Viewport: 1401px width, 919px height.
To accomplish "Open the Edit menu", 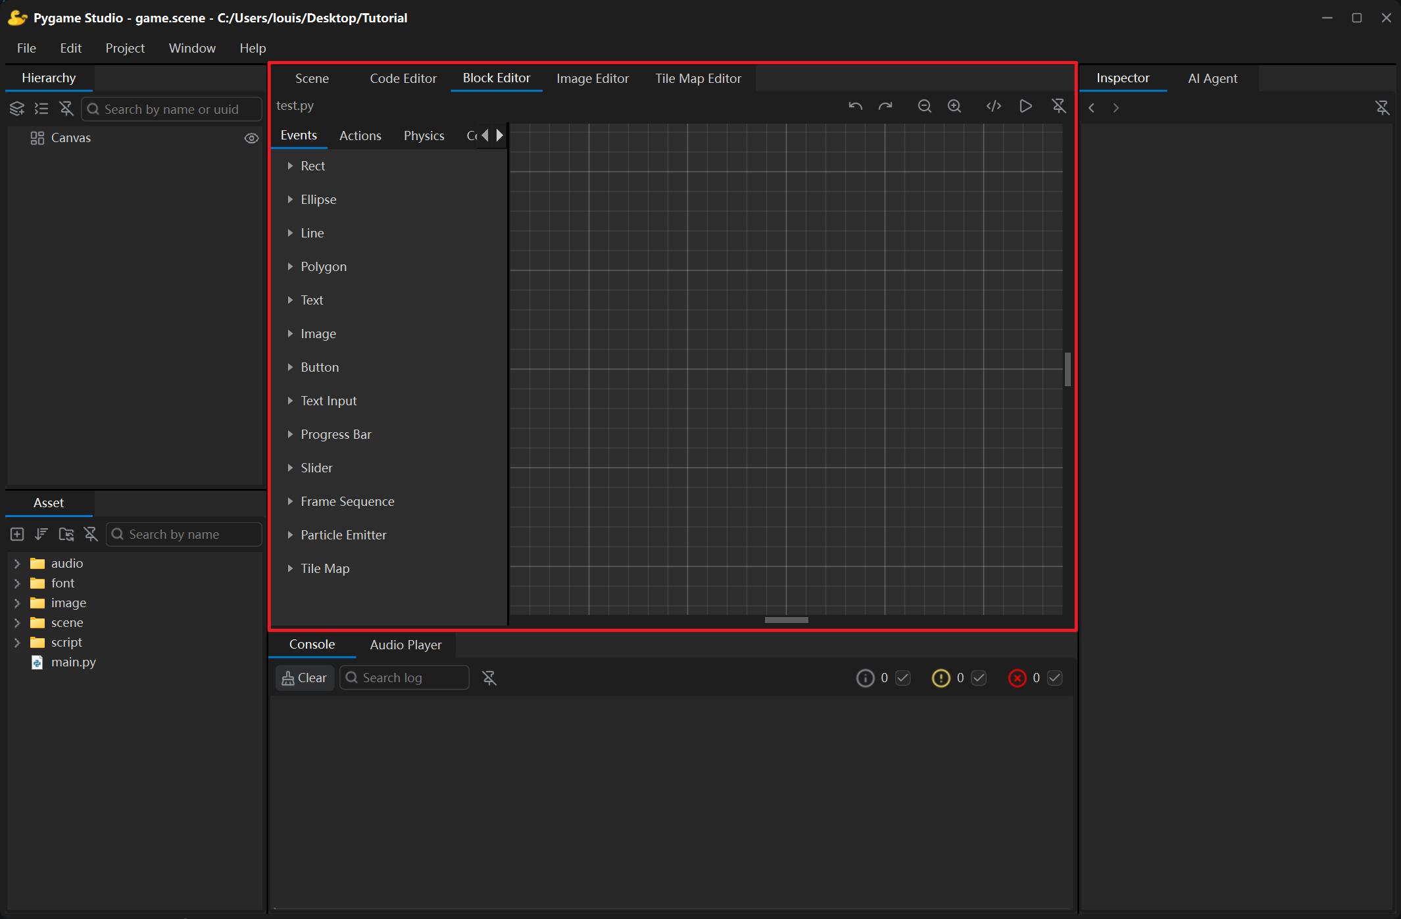I will point(70,48).
